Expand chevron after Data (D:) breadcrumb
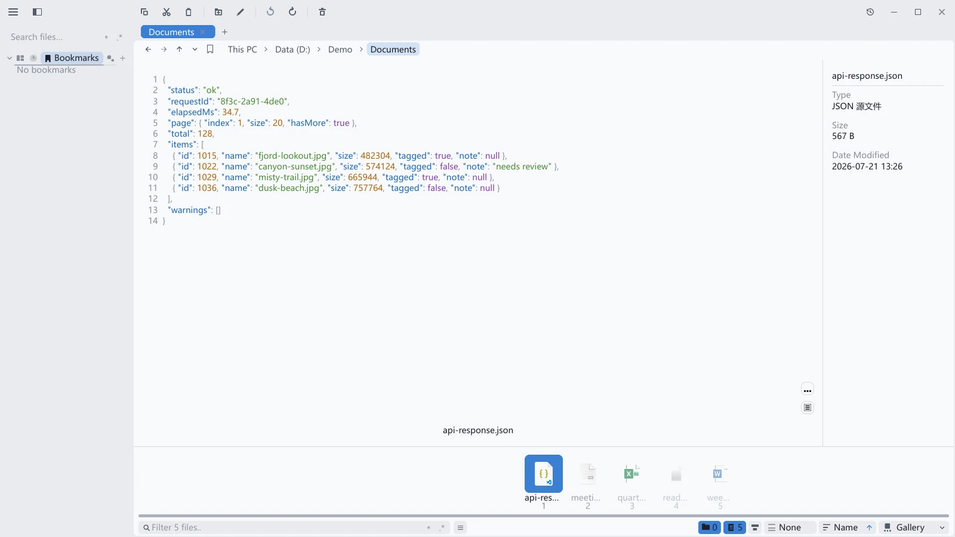Screen dimensions: 955x537 click(x=319, y=50)
